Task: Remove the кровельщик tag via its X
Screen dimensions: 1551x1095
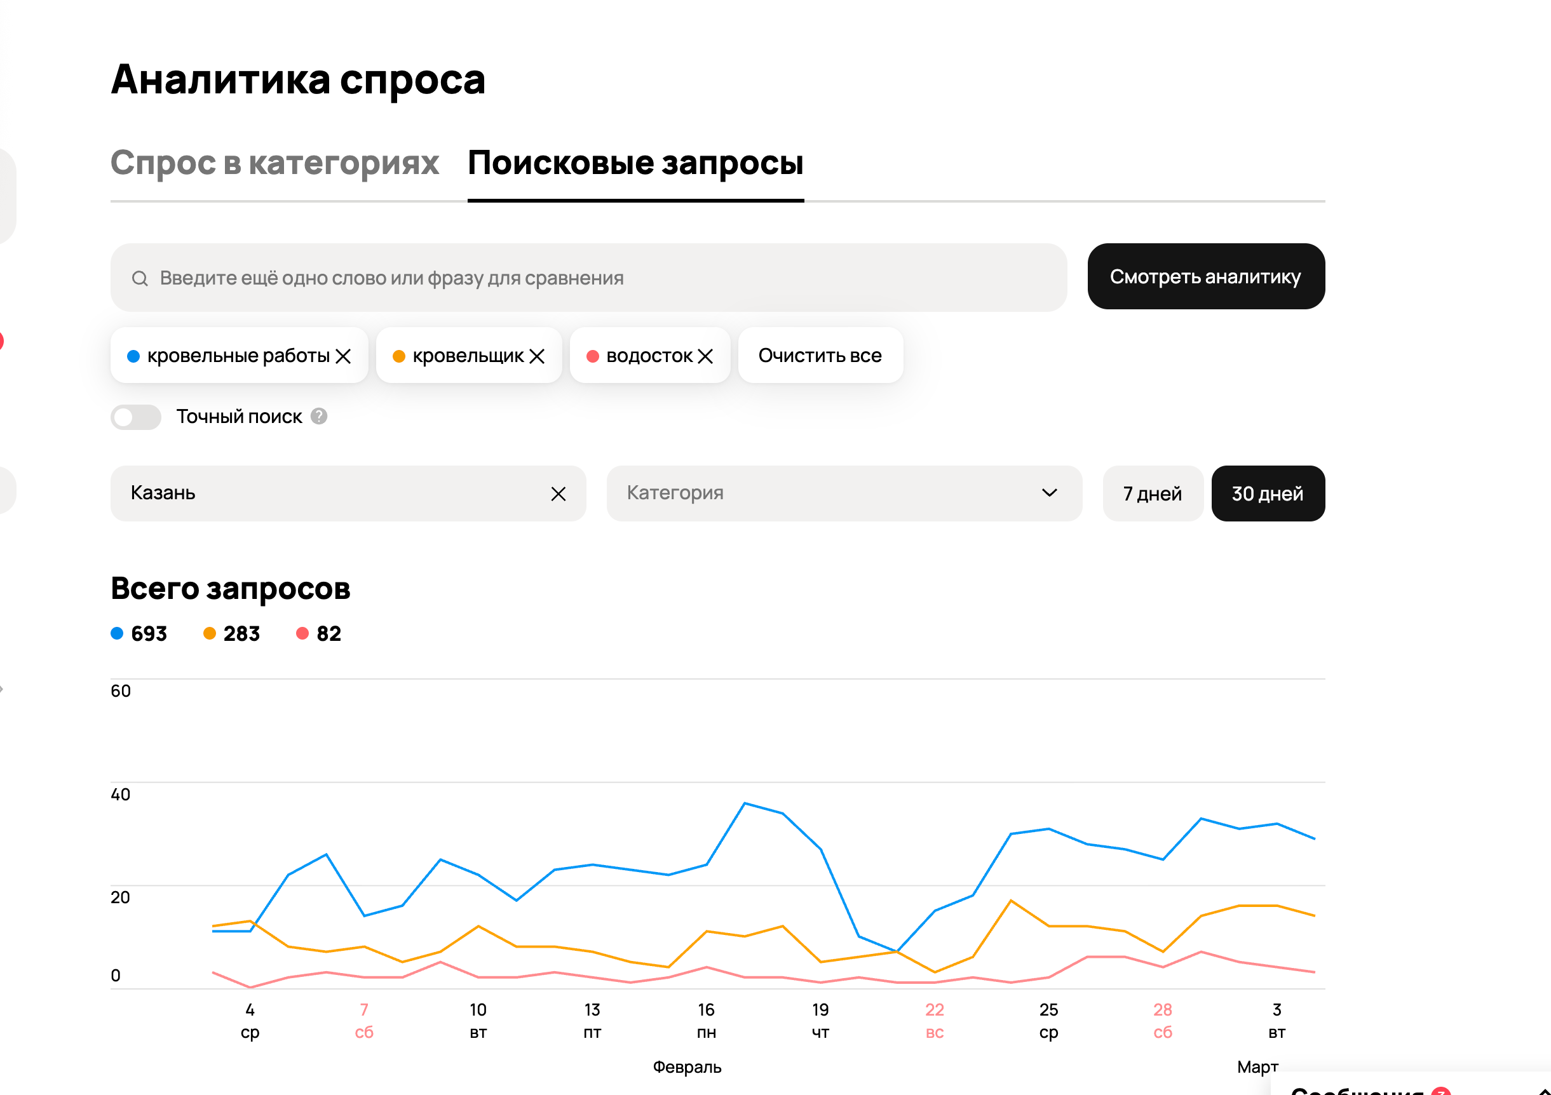Action: click(x=537, y=356)
